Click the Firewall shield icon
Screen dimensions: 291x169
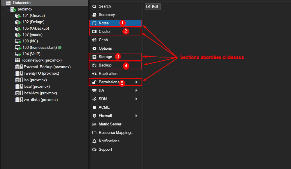pos(94,116)
